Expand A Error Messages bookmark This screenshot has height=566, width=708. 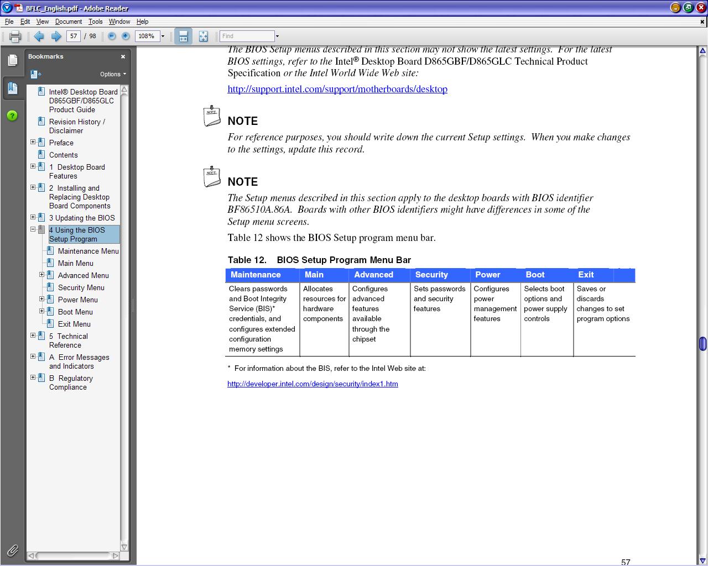[33, 357]
